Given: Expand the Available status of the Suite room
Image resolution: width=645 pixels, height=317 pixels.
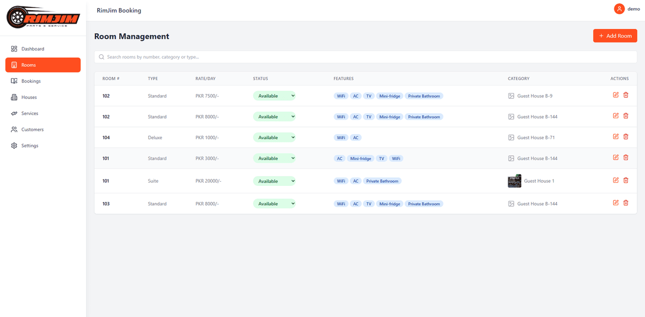Looking at the screenshot, I should 274,181.
